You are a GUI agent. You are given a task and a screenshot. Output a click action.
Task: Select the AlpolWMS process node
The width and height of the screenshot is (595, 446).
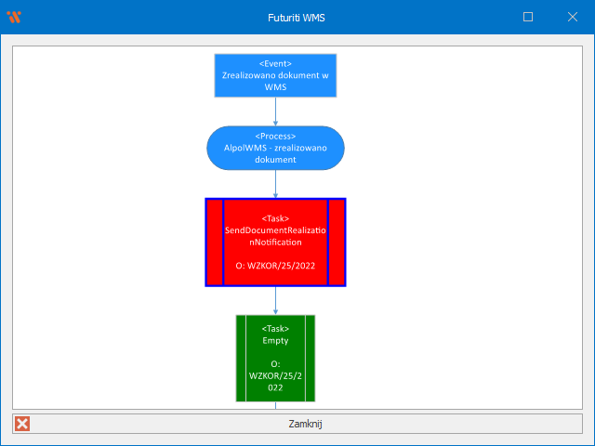275,148
